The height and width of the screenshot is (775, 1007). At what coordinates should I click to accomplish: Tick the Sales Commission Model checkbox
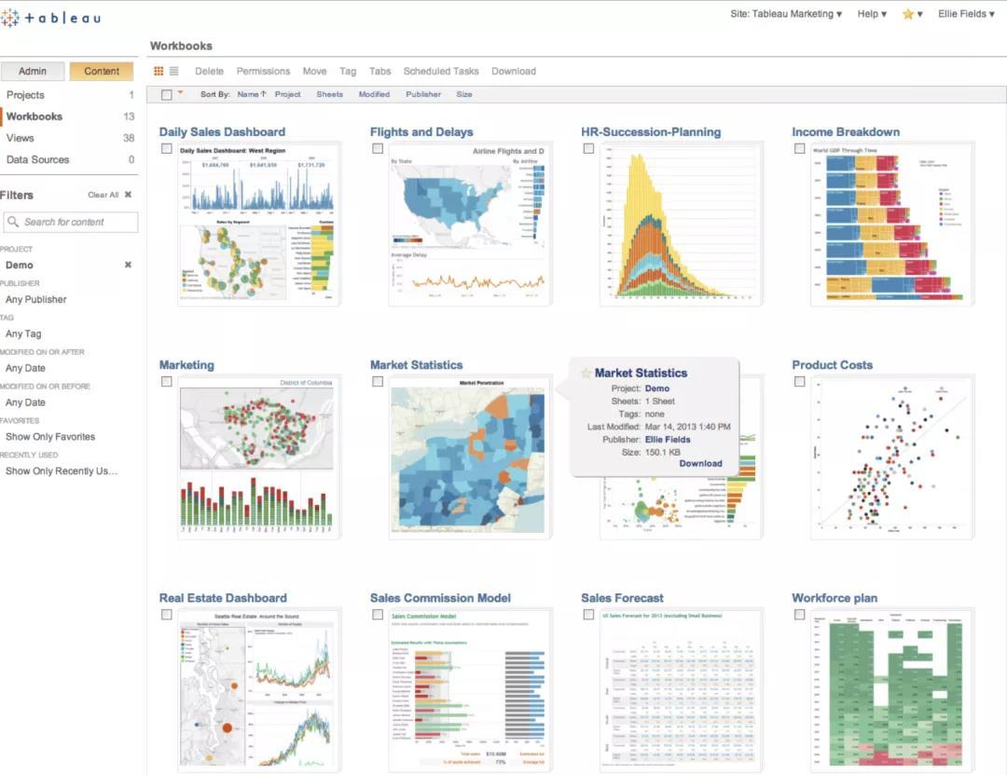point(378,615)
